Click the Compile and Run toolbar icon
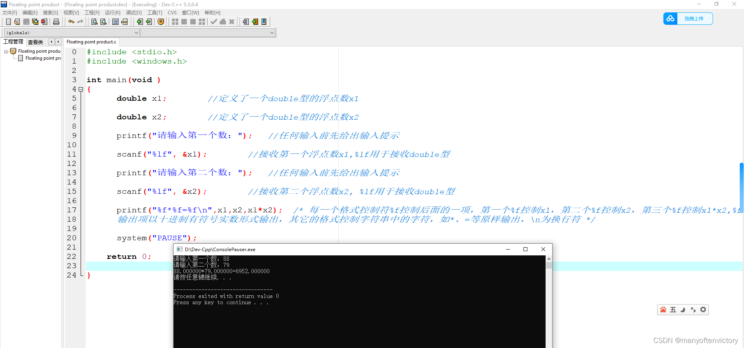 point(193,22)
